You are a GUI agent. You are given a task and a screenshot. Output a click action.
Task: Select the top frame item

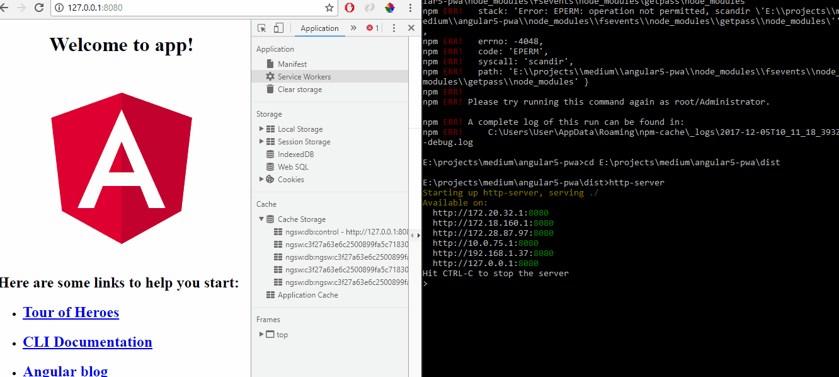[x=282, y=335]
